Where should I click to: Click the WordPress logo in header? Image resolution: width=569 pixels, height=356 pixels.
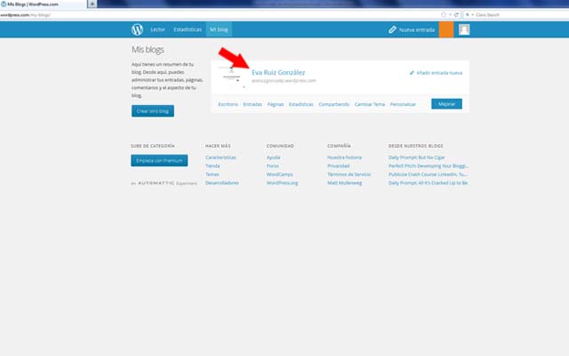[137, 29]
